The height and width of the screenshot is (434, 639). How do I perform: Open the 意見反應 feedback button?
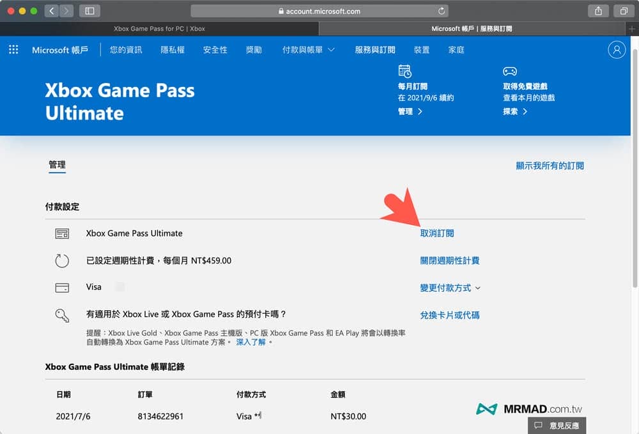[x=557, y=426]
